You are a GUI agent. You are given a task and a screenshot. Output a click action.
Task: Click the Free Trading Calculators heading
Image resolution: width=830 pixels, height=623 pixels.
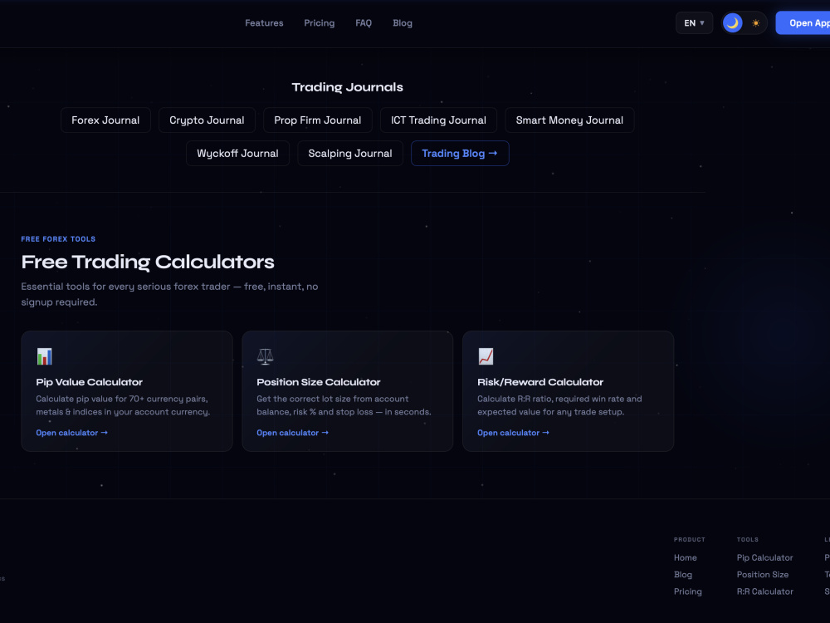pos(148,262)
